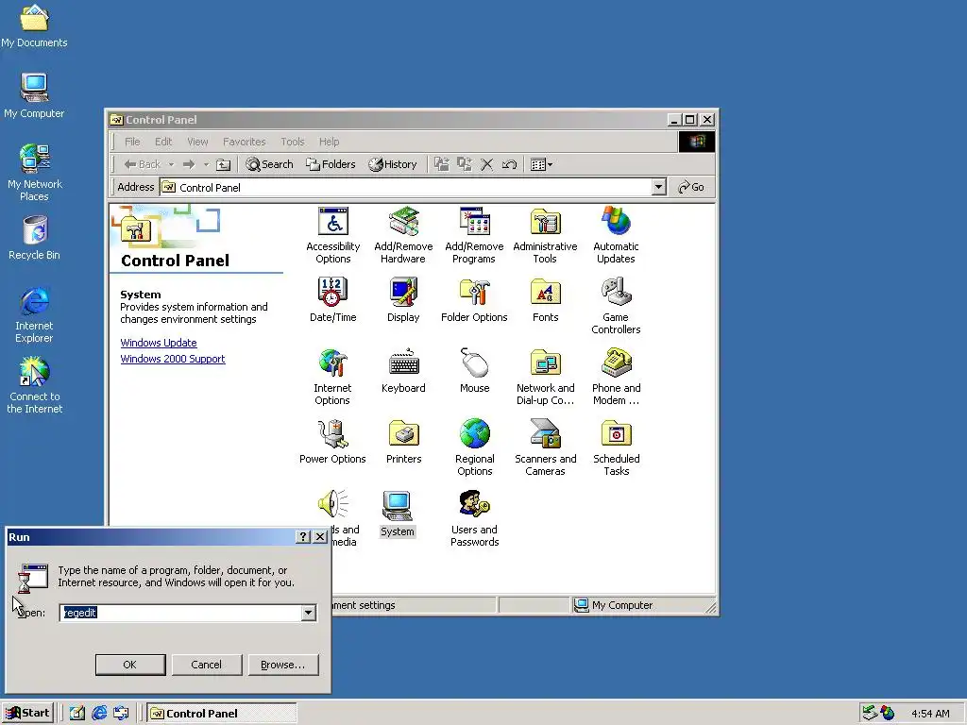This screenshot has height=725, width=967.
Task: Click the Control Panel taskbar button
Action: coord(222,714)
